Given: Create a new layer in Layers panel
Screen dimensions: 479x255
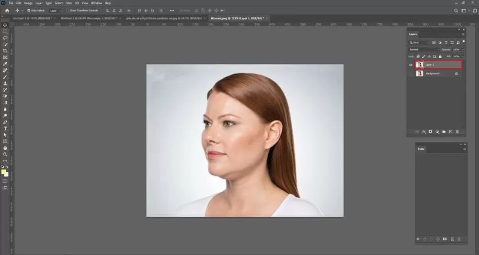Looking at the screenshot, I should (451, 132).
